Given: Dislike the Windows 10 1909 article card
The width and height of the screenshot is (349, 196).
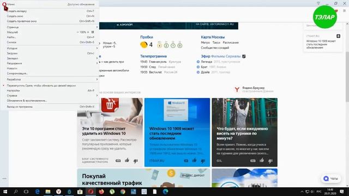Looking at the screenshot, I should (203, 161).
